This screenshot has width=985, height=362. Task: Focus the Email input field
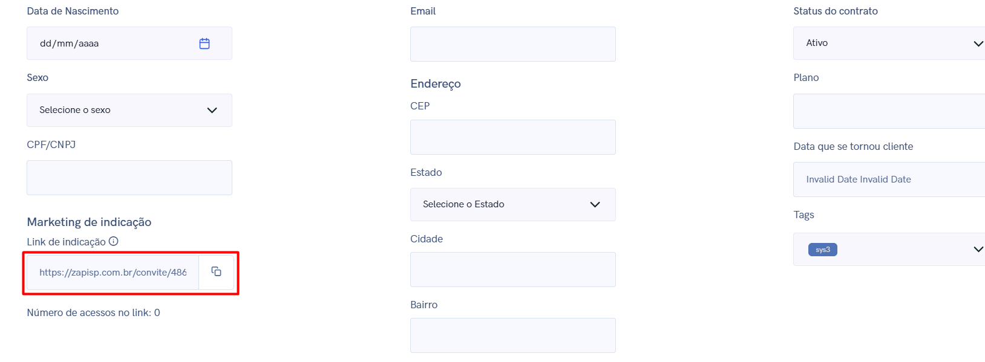point(513,44)
